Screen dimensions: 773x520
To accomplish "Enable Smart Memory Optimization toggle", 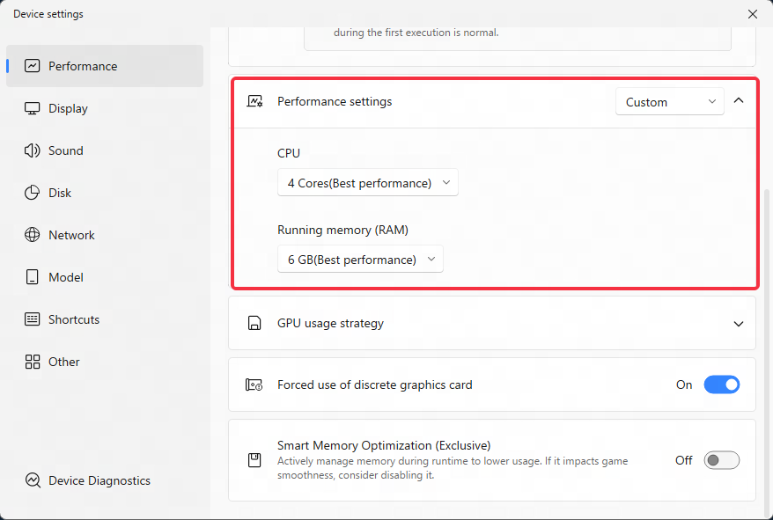I will (721, 460).
